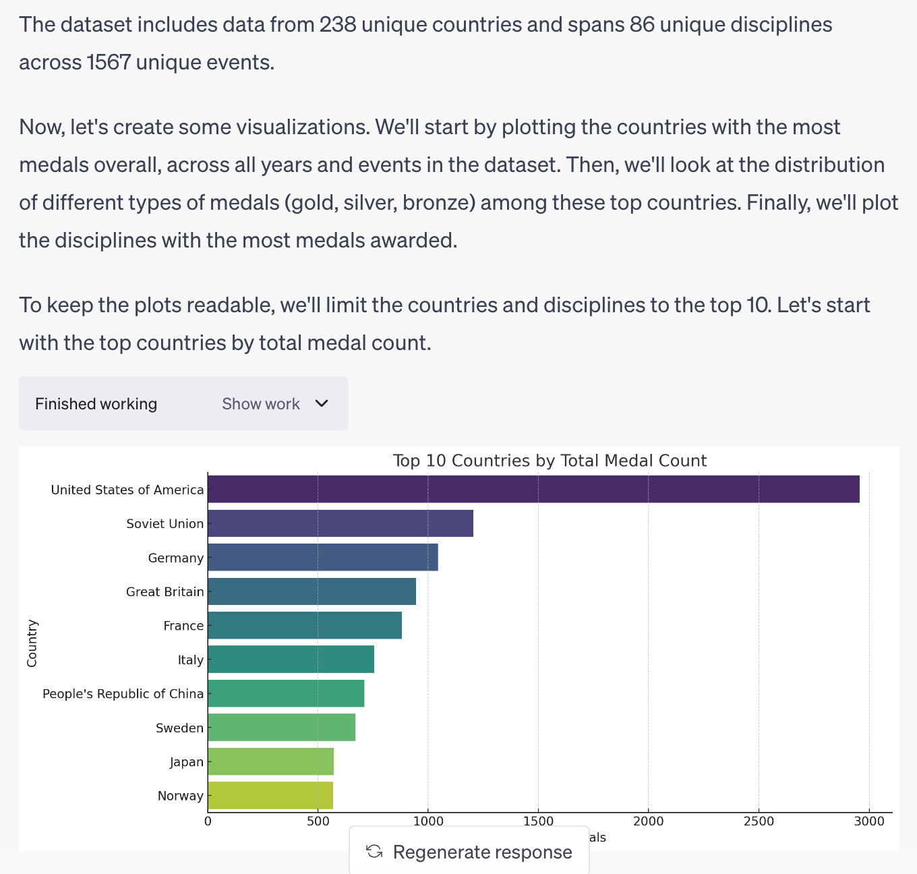Click the 3000 tick on x-axis

click(x=869, y=821)
